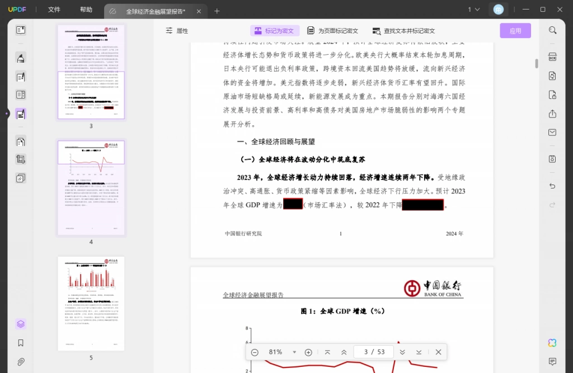This screenshot has width=573, height=373.
Task: Click the document vertical scrollbar thumb
Action: coord(537,63)
